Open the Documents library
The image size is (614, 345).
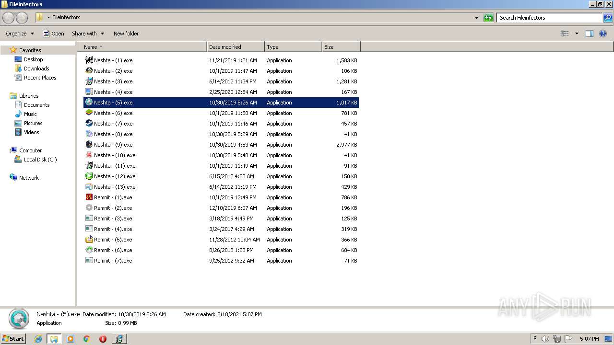pyautogui.click(x=36, y=105)
